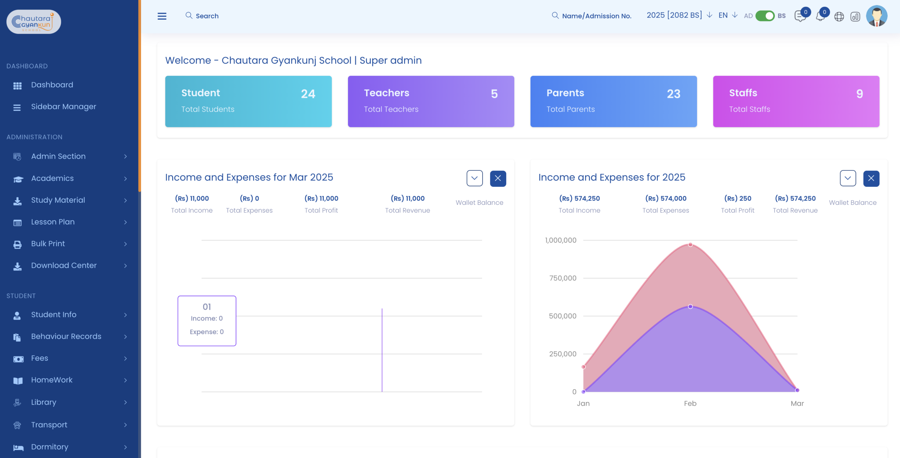Collapse Income and Expenses for 2025 panel
Viewport: 900px width, 458px height.
click(x=848, y=178)
